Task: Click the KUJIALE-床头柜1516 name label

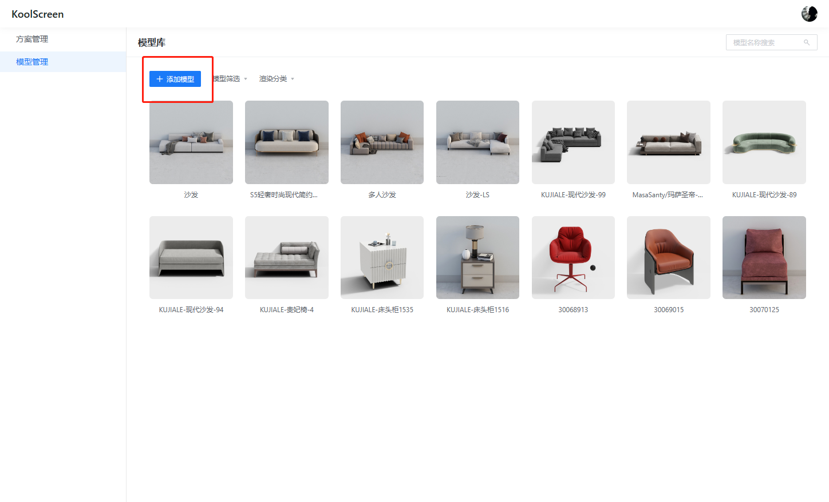Action: click(477, 310)
